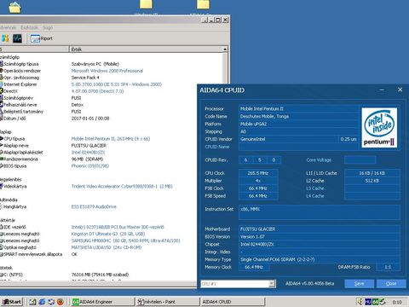Click the Kingston DT Ultimate G3 link
The height and width of the screenshot is (307, 409).
pyautogui.click(x=108, y=234)
